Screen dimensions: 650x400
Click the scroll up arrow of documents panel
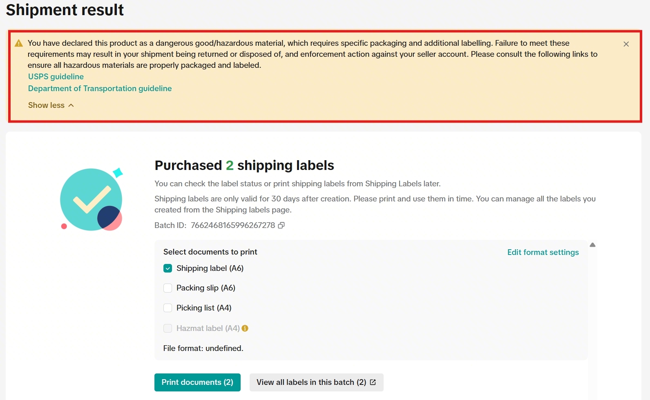click(x=592, y=245)
